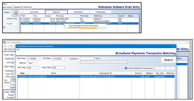Image resolution: width=194 pixels, height=101 pixels.
Task: Select the VISA CARD deposit row
Action: [80, 21]
